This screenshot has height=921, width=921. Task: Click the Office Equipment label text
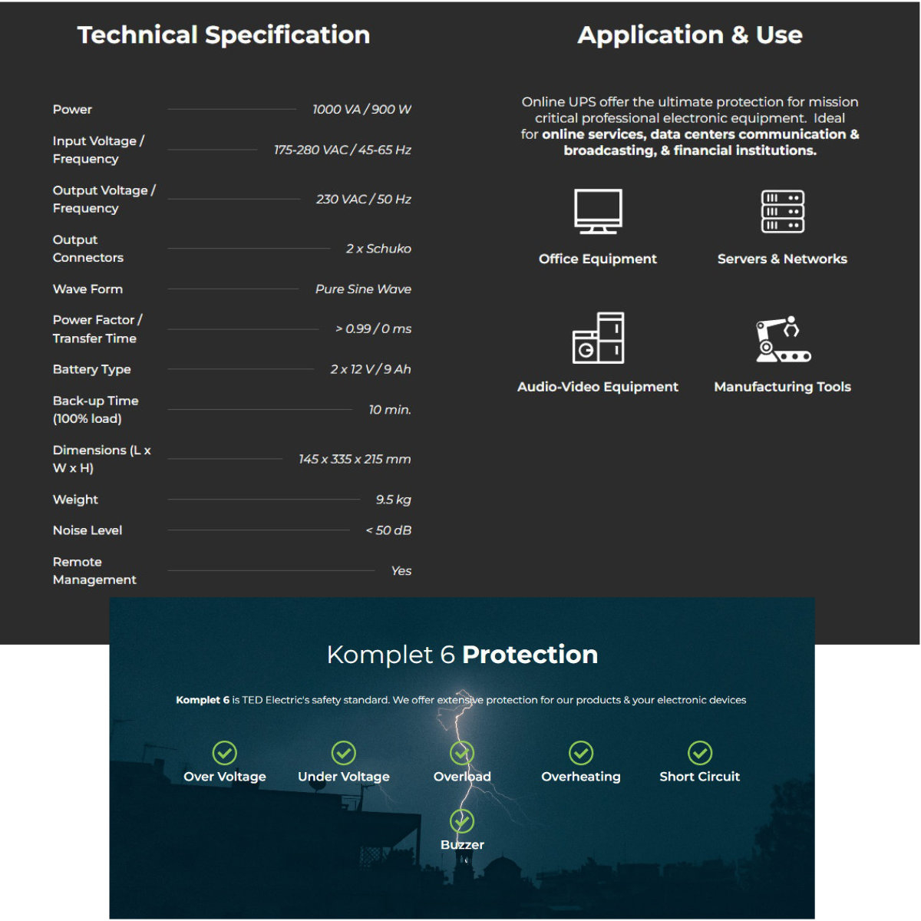(x=598, y=259)
